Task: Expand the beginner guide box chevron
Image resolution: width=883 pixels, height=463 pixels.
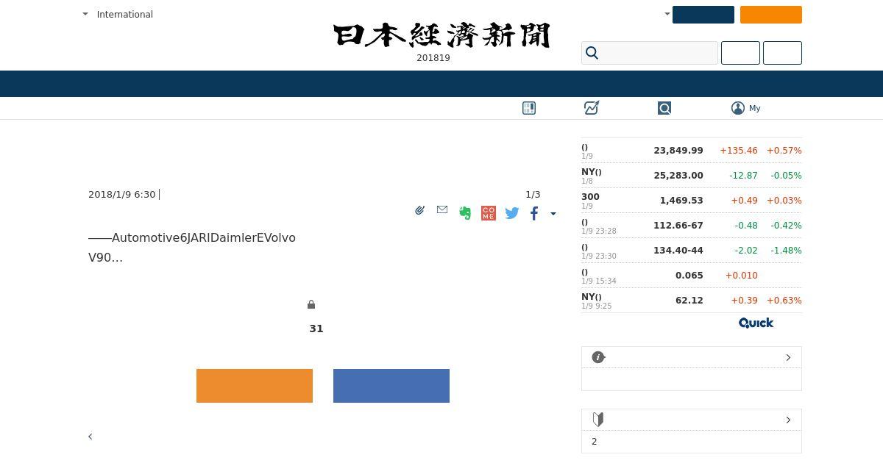Action: click(788, 420)
